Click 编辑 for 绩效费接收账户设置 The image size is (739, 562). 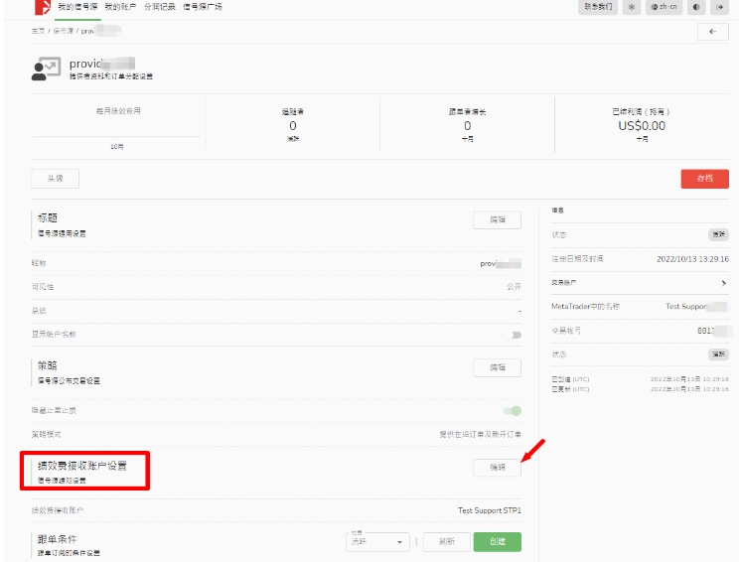click(x=498, y=468)
